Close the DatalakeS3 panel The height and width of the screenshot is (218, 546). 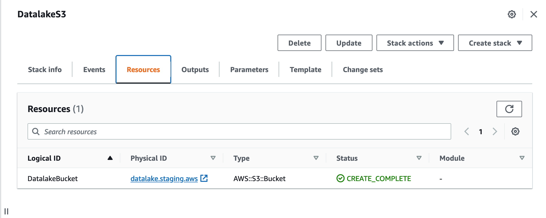click(x=534, y=14)
